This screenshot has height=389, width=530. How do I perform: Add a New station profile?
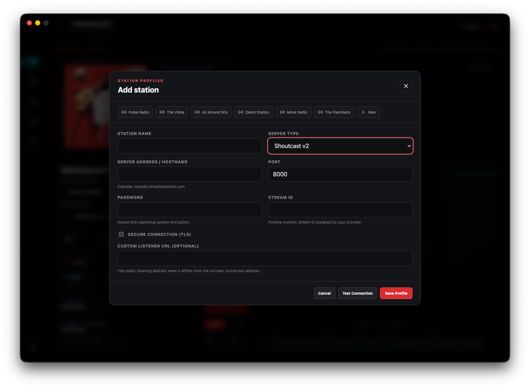click(x=368, y=112)
